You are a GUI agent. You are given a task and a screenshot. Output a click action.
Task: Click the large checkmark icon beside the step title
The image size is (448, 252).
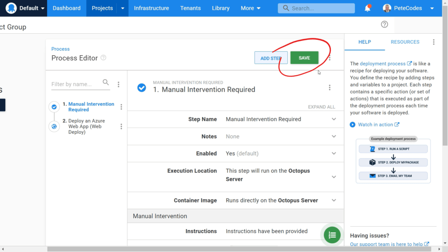click(x=141, y=87)
